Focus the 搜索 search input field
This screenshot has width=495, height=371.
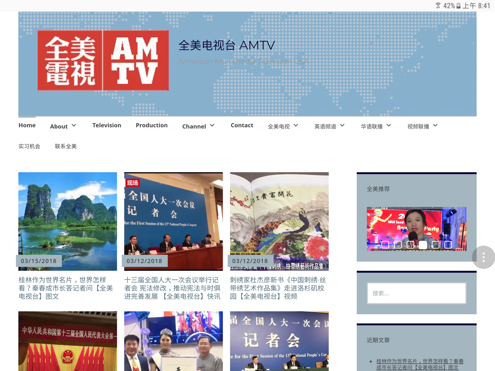tap(416, 293)
